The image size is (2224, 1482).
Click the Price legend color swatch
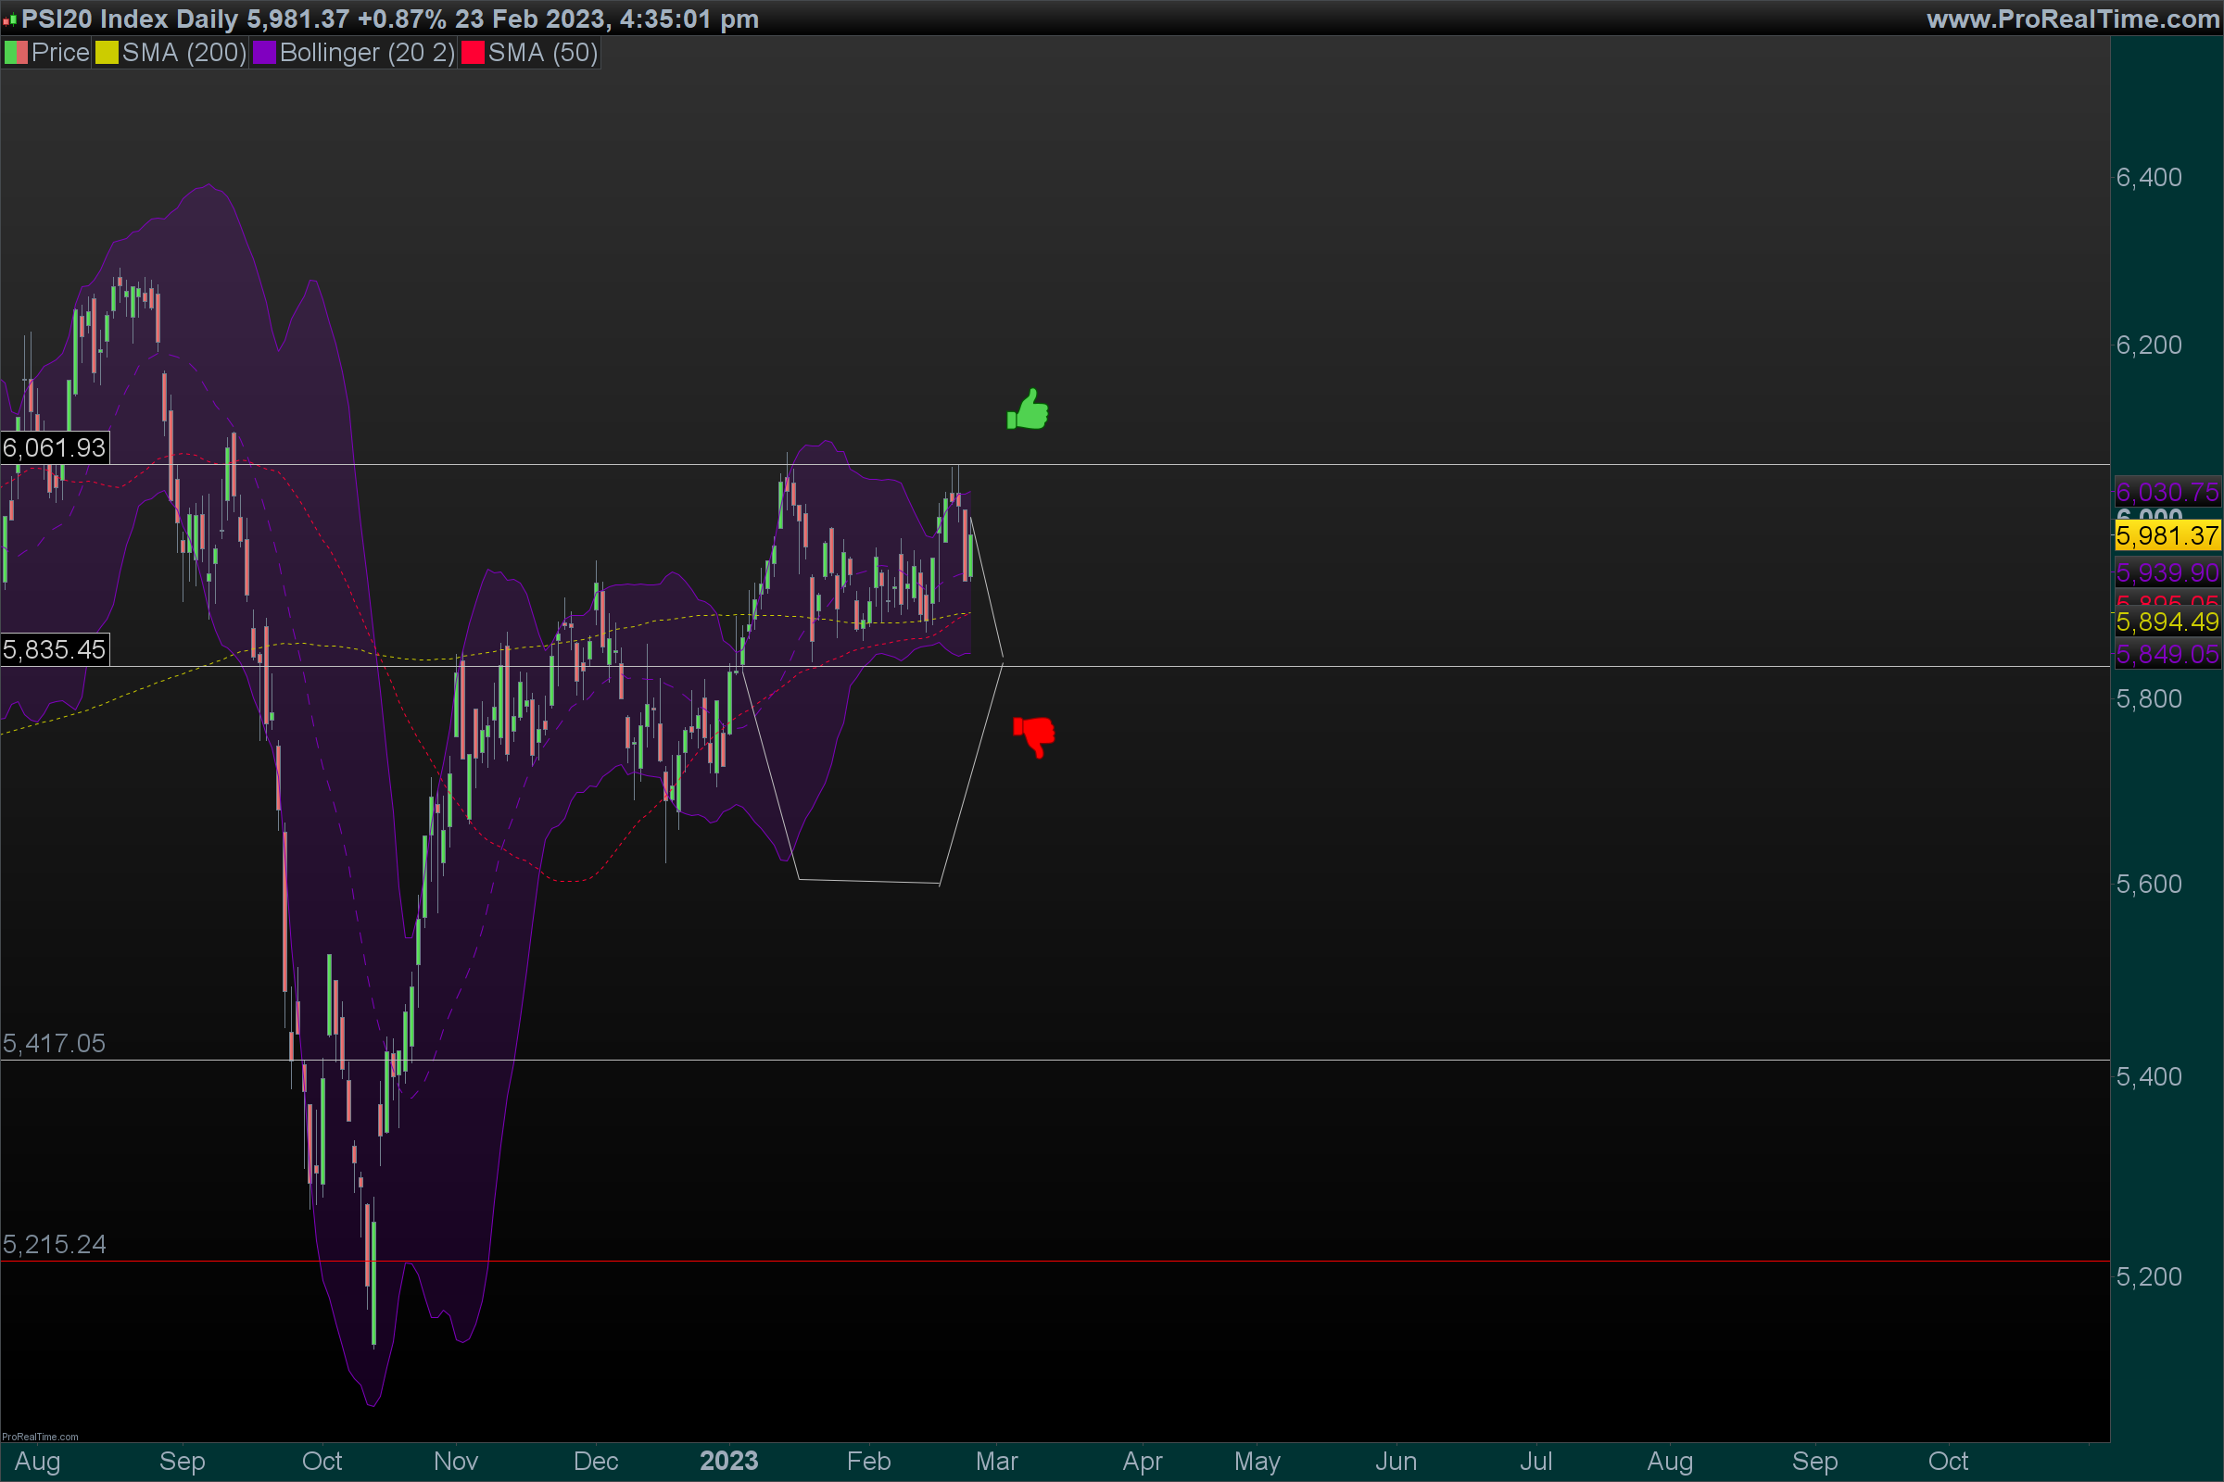tap(16, 53)
